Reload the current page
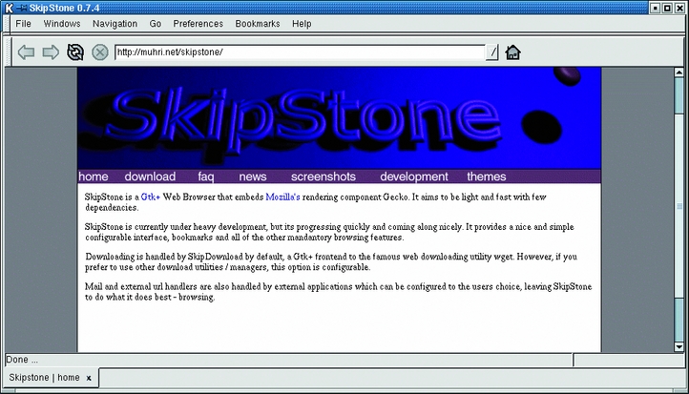 point(75,52)
